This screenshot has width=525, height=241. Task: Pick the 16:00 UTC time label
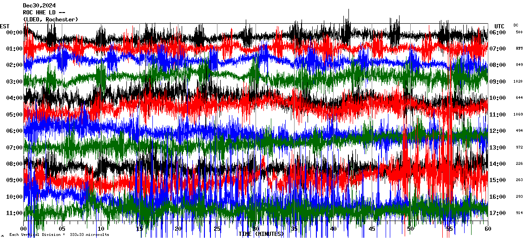point(497,196)
